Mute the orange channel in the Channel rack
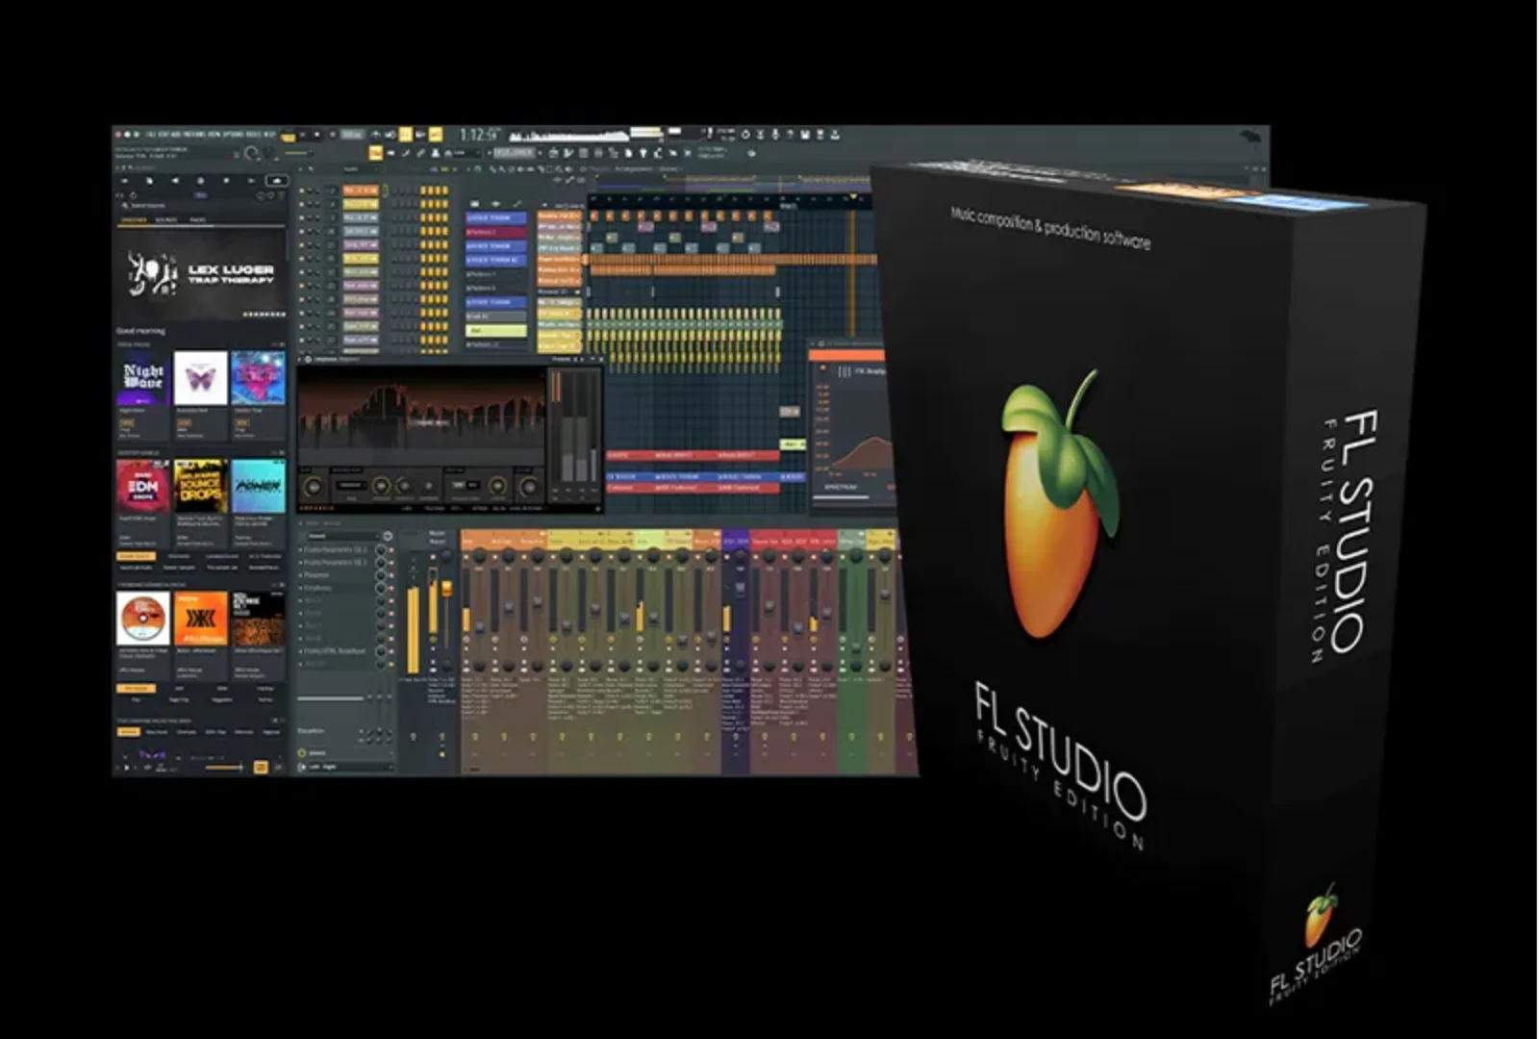 pos(302,190)
